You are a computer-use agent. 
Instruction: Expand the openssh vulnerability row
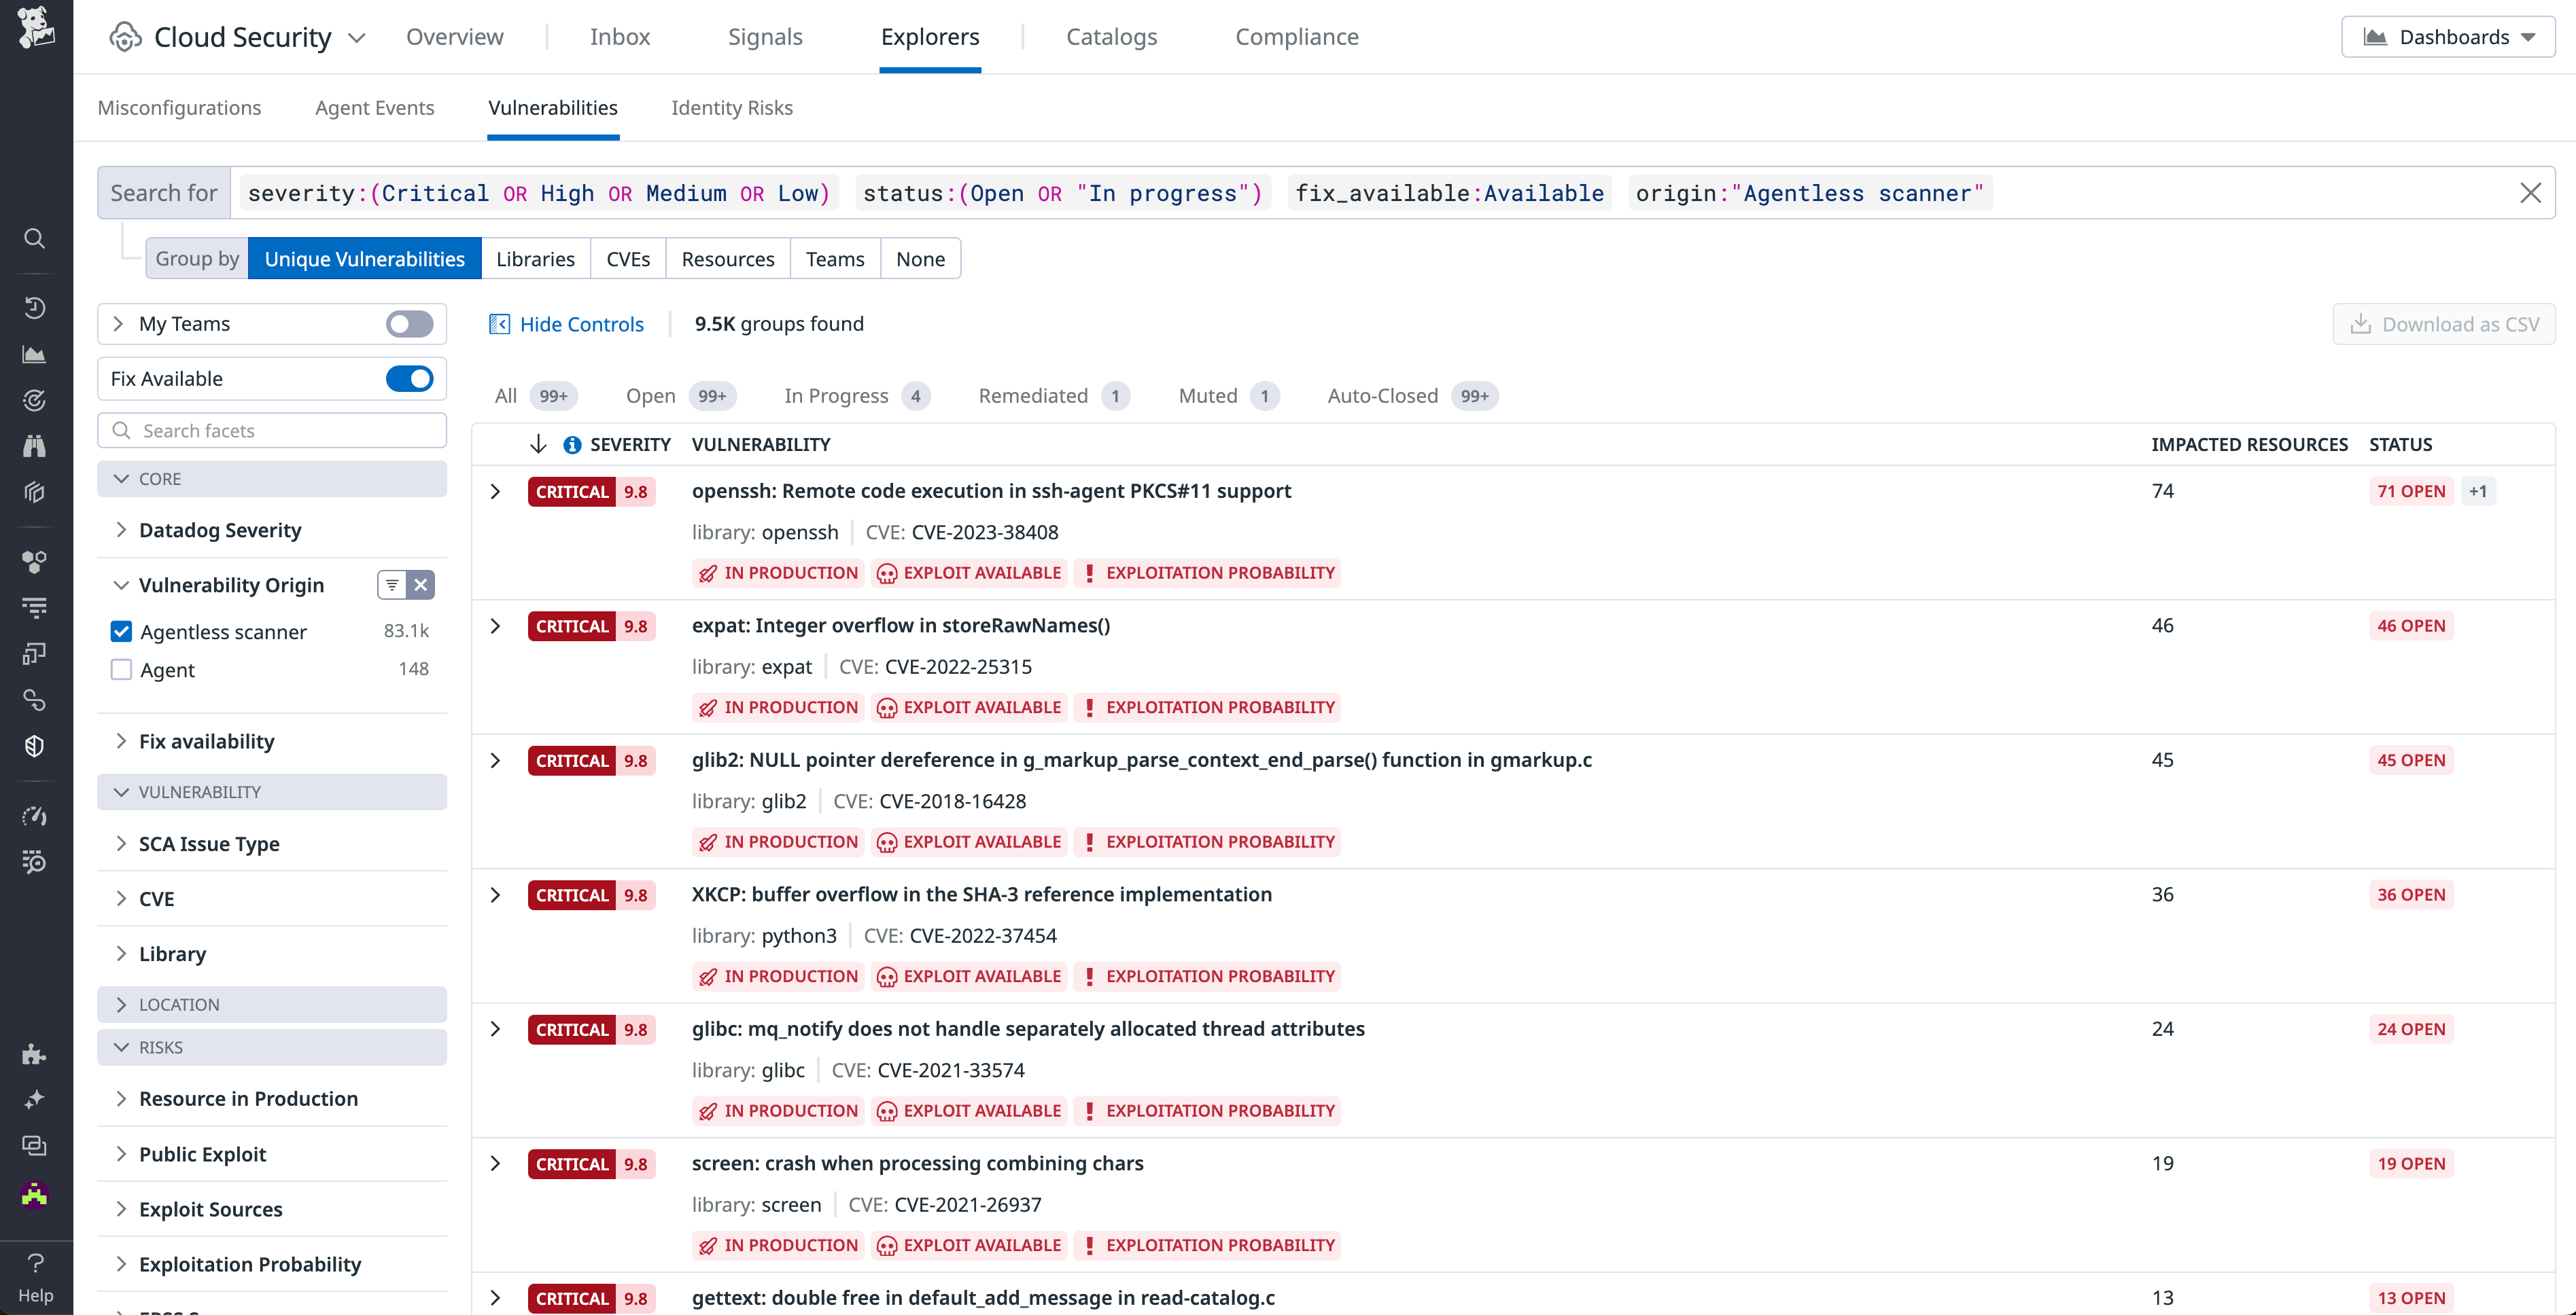pos(495,490)
